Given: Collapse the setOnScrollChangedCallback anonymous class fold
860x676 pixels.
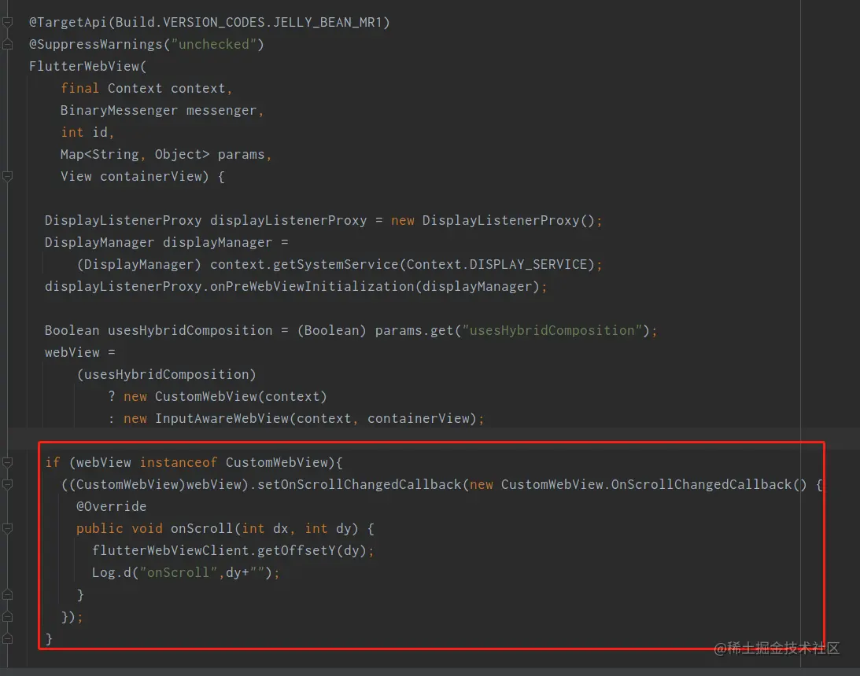Looking at the screenshot, I should (x=8, y=484).
